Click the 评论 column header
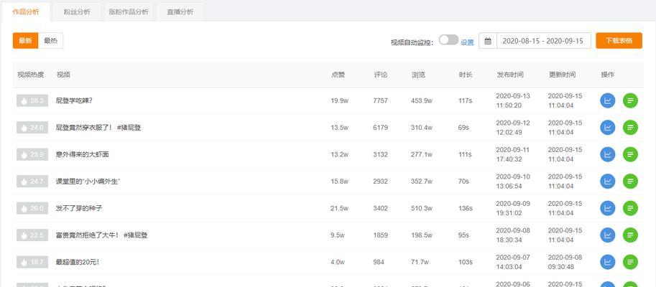Screen dimensions: 656x287 click(381, 75)
